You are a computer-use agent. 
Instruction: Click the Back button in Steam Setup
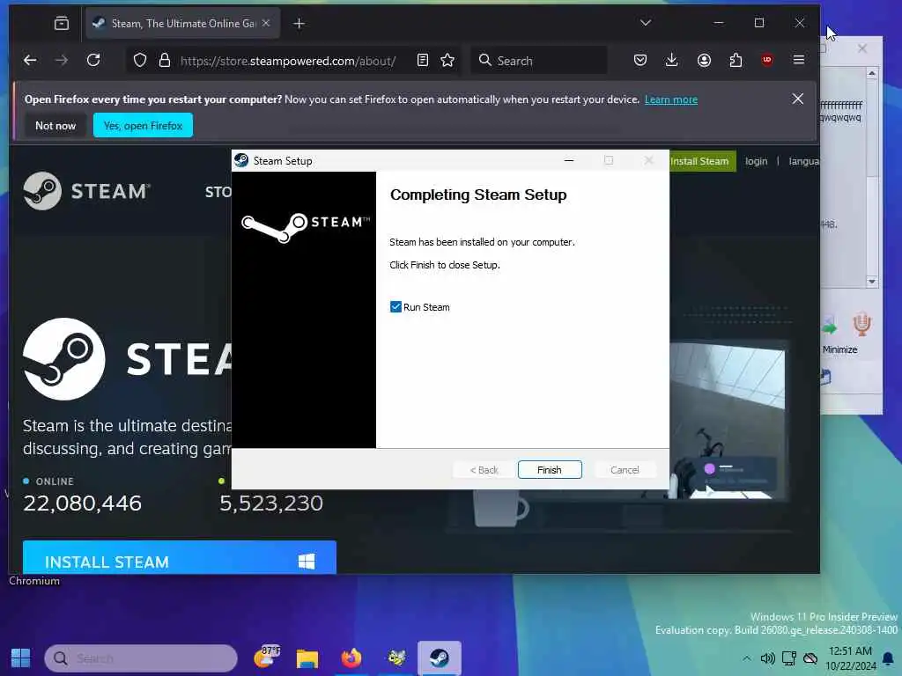click(484, 470)
